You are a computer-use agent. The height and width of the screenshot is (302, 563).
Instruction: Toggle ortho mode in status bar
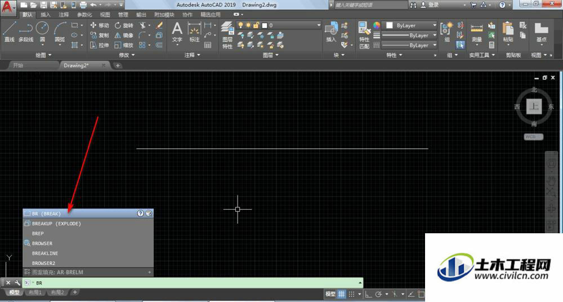pyautogui.click(x=368, y=294)
